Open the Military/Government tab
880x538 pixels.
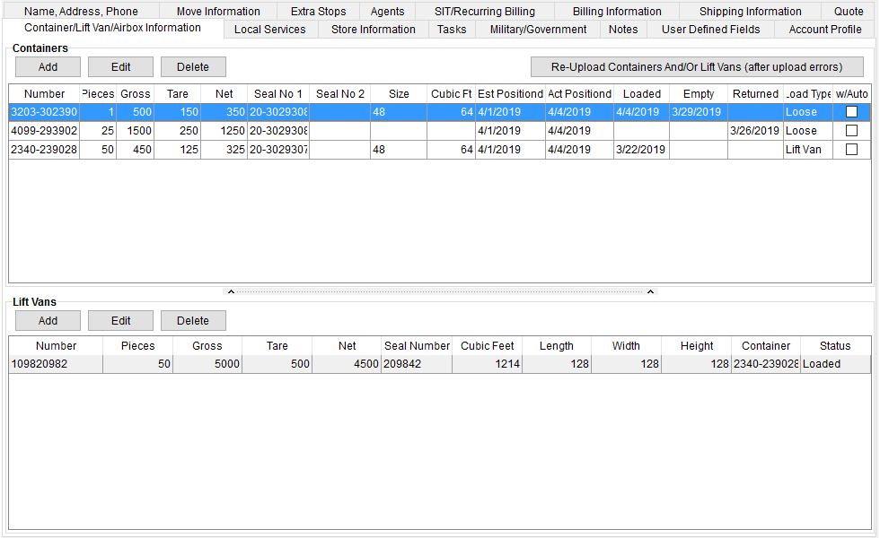538,30
